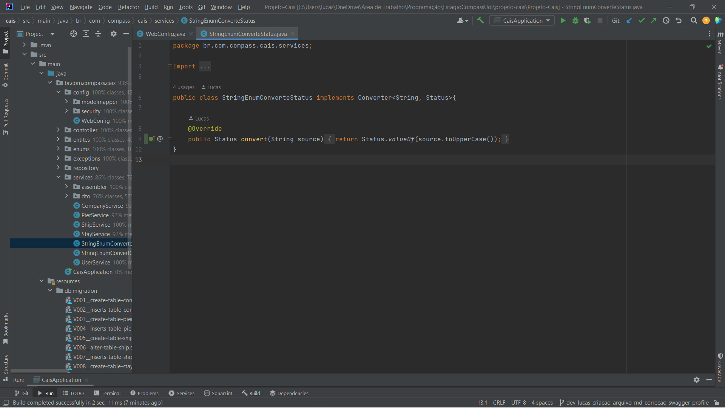Run the CaisApplication with the green play icon
This screenshot has height=408, width=725.
[563, 20]
